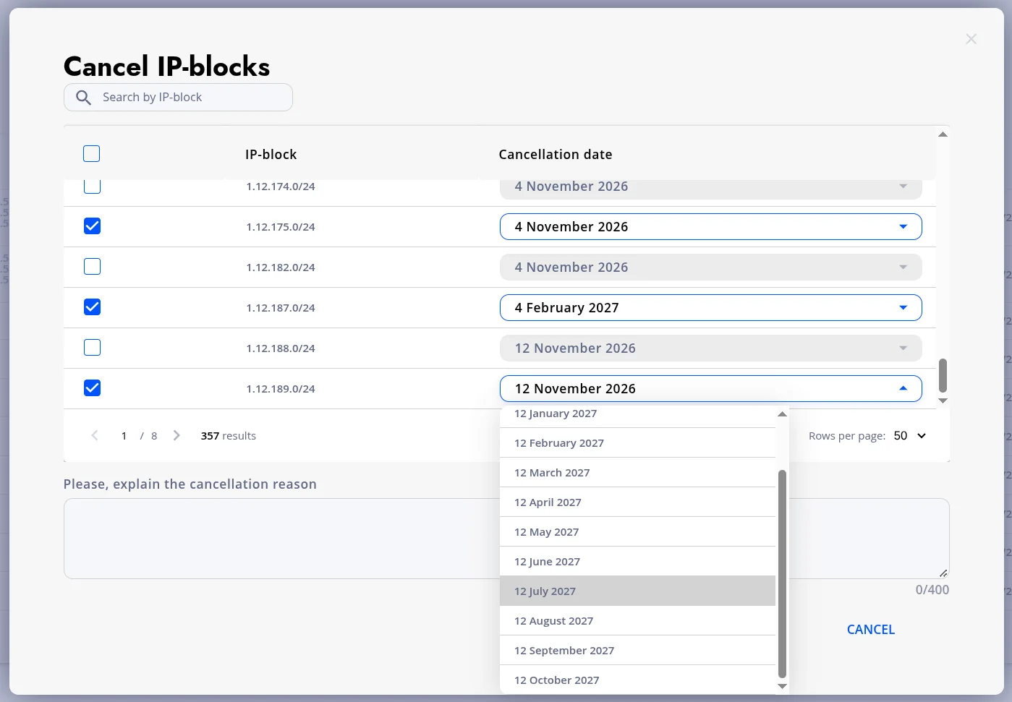Choose 12 August 2027 option

637,621
